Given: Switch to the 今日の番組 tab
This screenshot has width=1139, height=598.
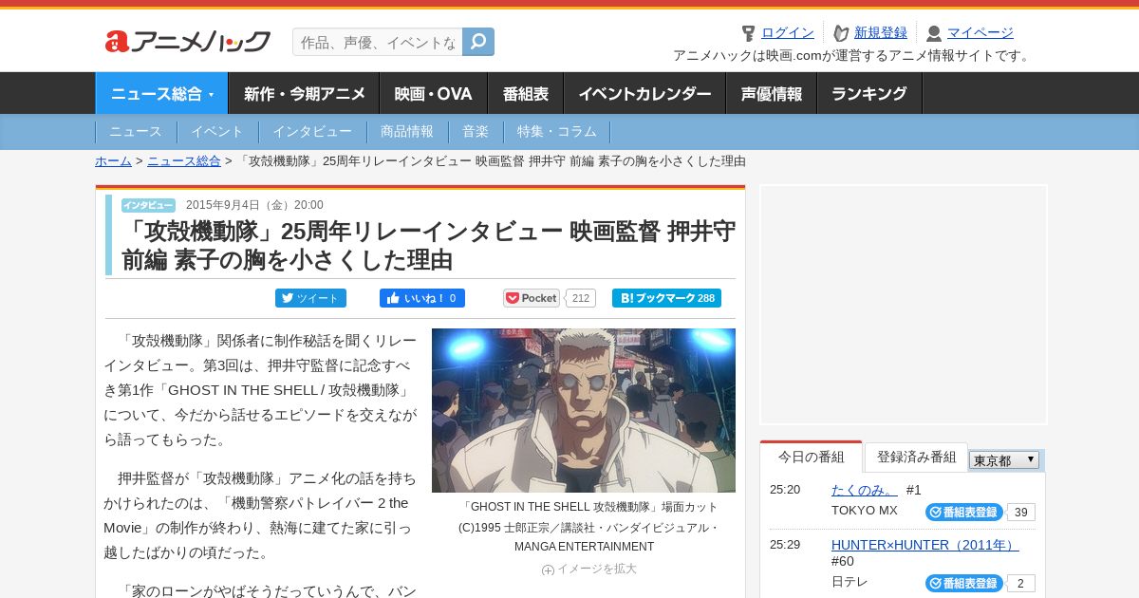Looking at the screenshot, I should tap(811, 457).
